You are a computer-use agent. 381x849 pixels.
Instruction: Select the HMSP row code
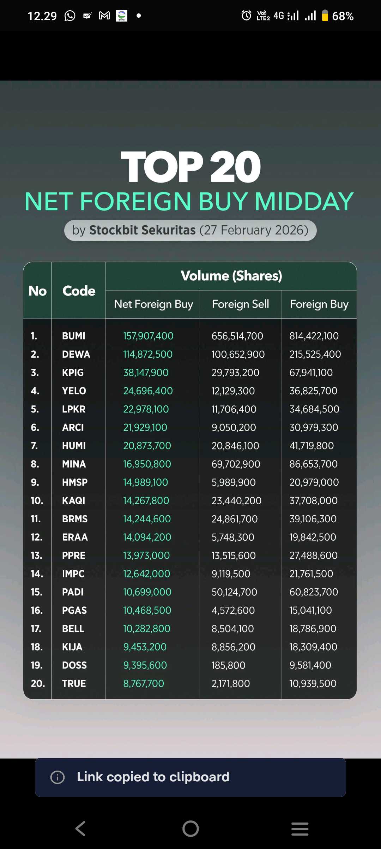[74, 482]
